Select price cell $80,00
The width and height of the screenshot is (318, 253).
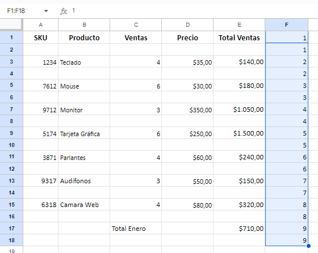tap(187, 205)
